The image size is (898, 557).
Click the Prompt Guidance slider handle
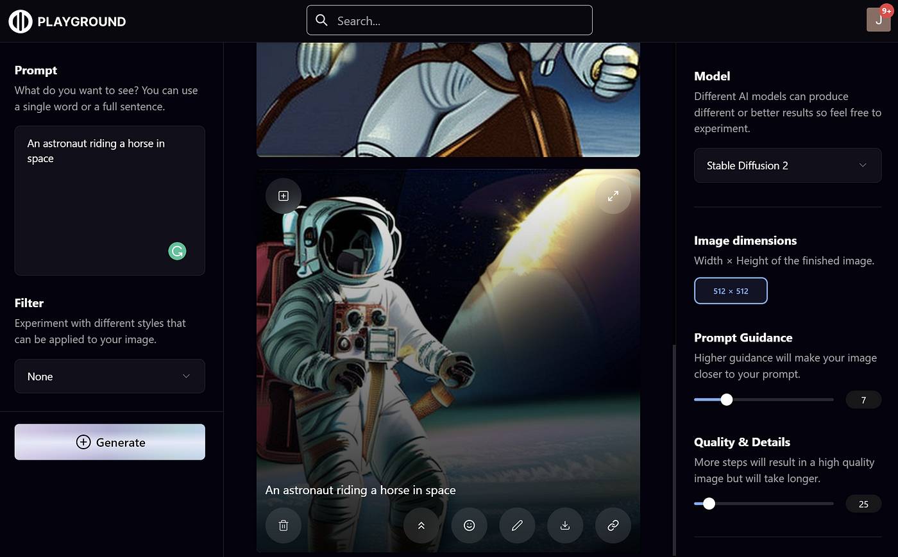coord(726,400)
